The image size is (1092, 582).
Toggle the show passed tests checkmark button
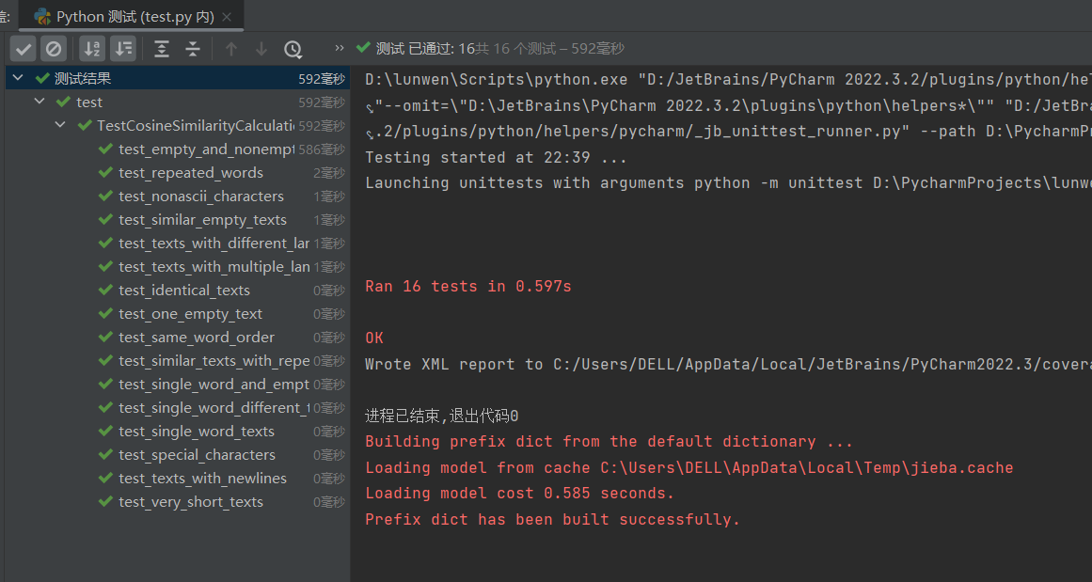coord(24,49)
